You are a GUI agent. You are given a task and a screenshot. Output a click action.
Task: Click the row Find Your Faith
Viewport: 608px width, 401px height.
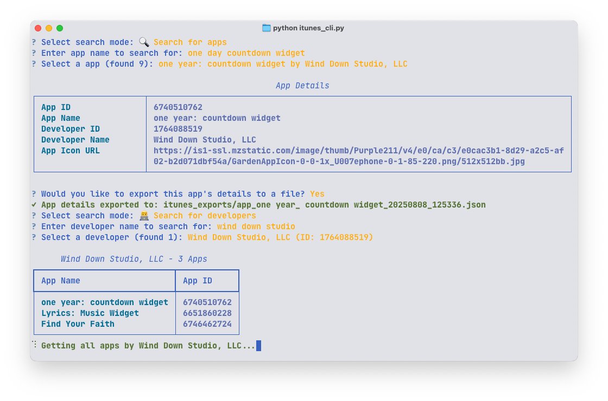click(78, 324)
